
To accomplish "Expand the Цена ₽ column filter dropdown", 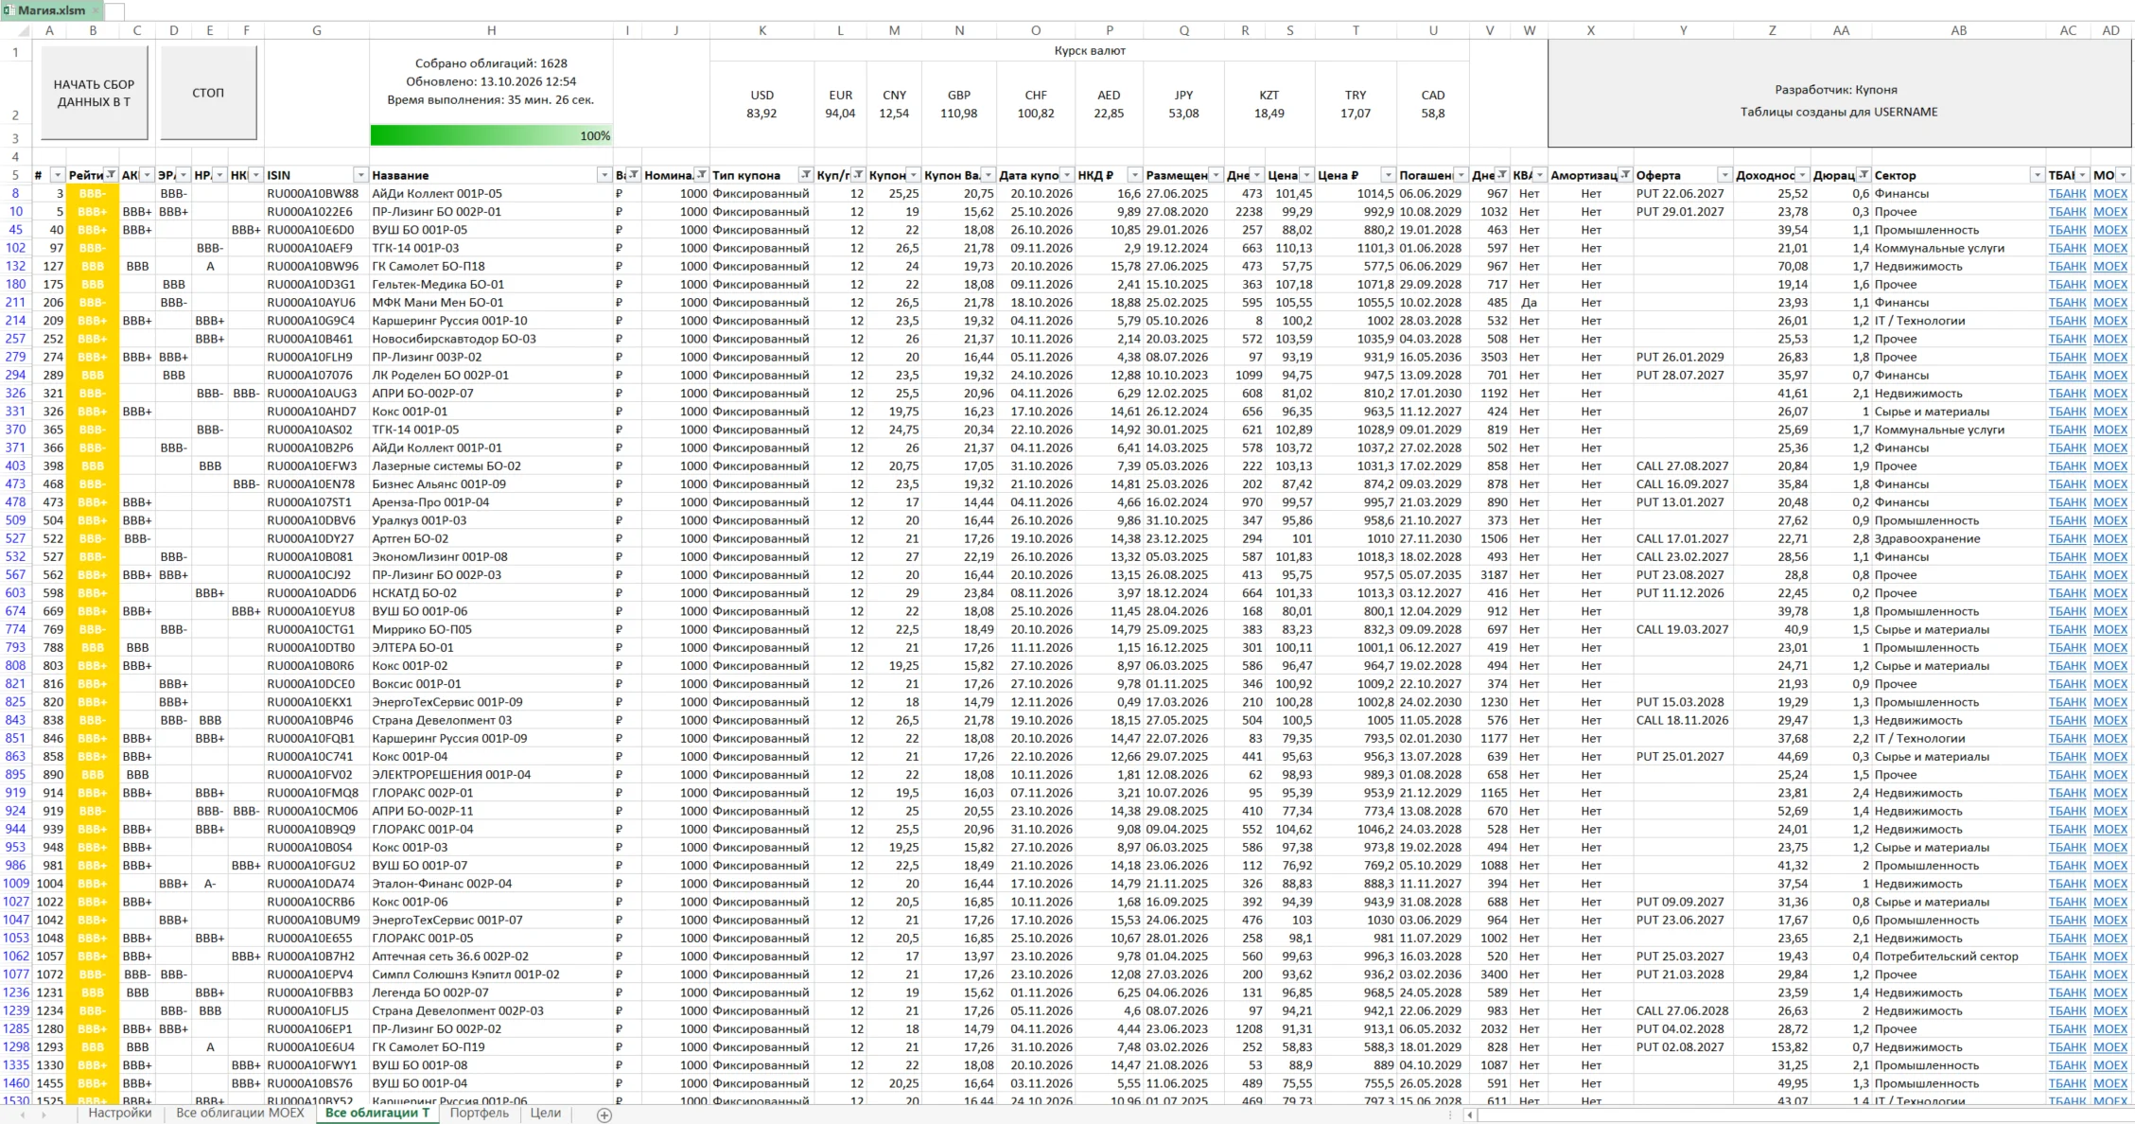I will click(x=1388, y=175).
